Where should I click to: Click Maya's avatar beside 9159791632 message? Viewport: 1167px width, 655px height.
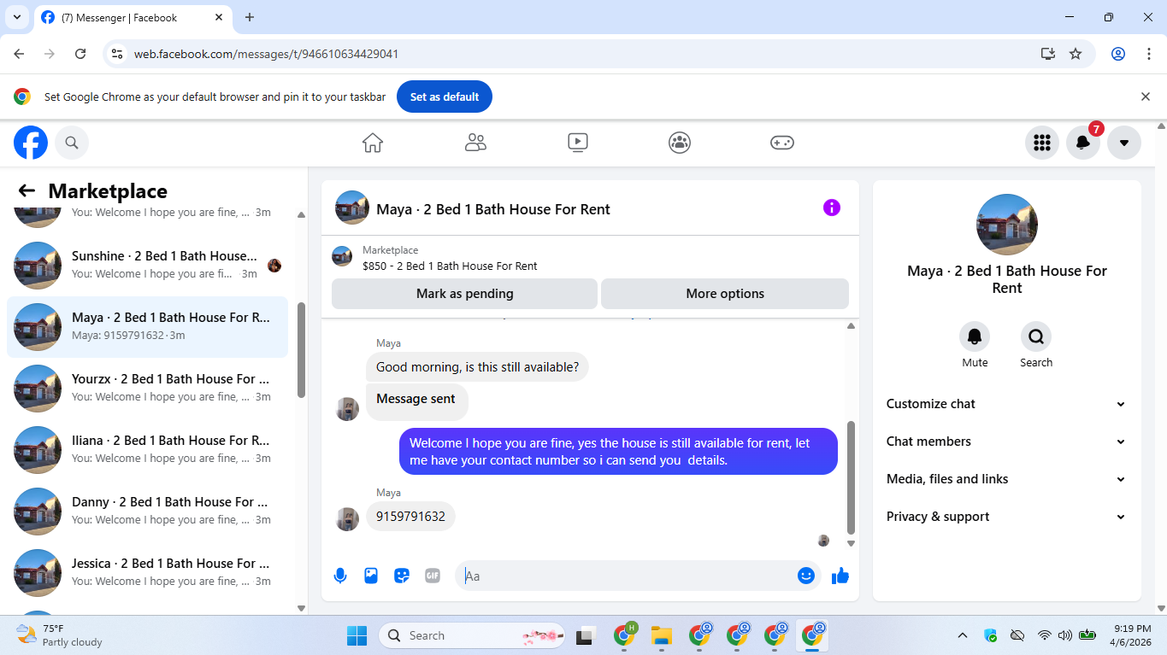347,518
